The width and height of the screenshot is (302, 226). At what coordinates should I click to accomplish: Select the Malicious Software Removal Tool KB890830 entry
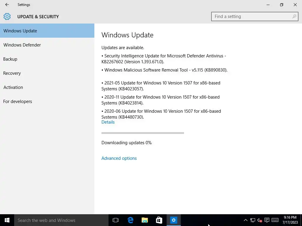point(164,70)
